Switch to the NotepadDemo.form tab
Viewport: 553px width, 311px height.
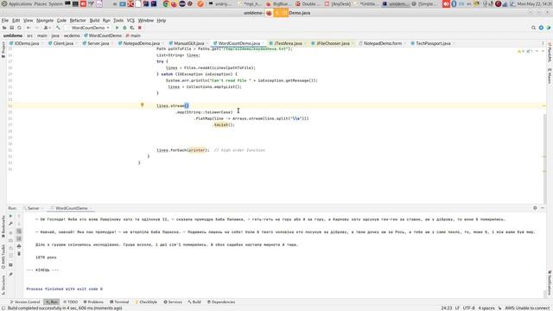coord(382,43)
